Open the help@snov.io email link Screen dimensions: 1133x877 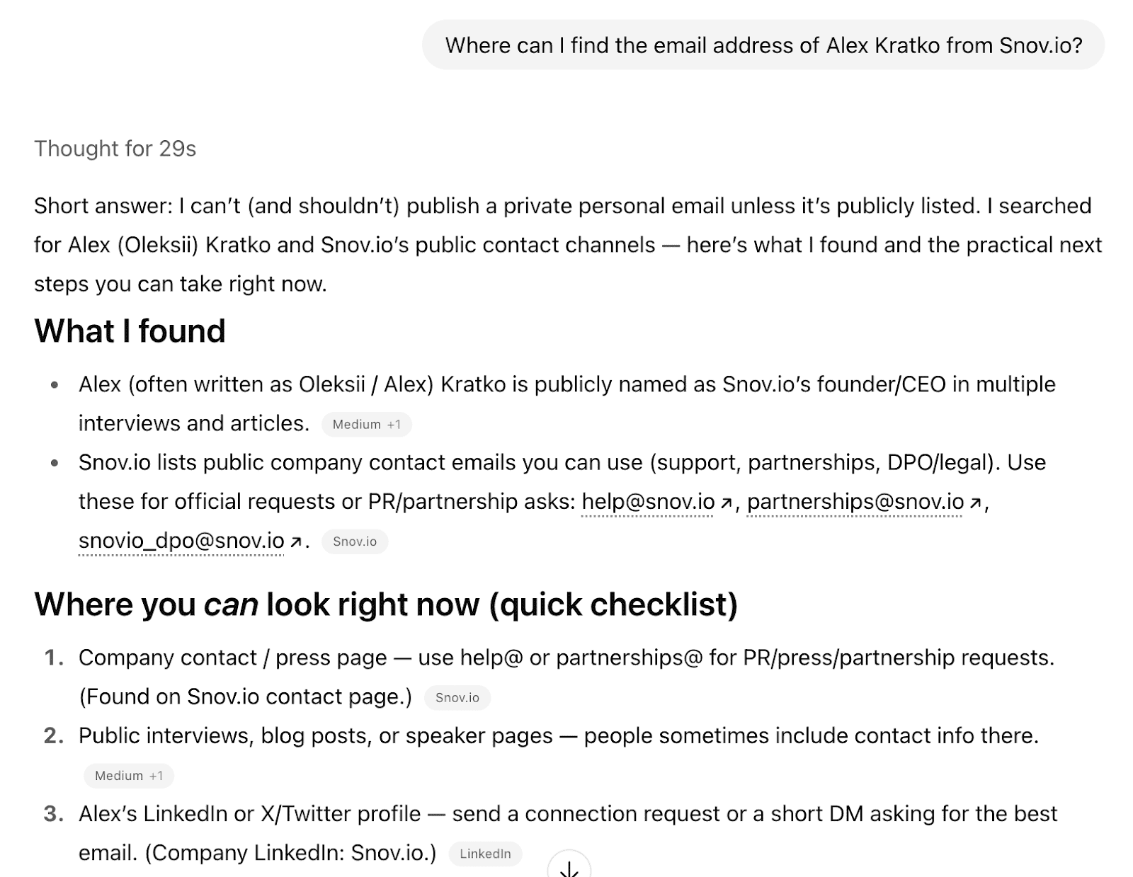coord(647,502)
